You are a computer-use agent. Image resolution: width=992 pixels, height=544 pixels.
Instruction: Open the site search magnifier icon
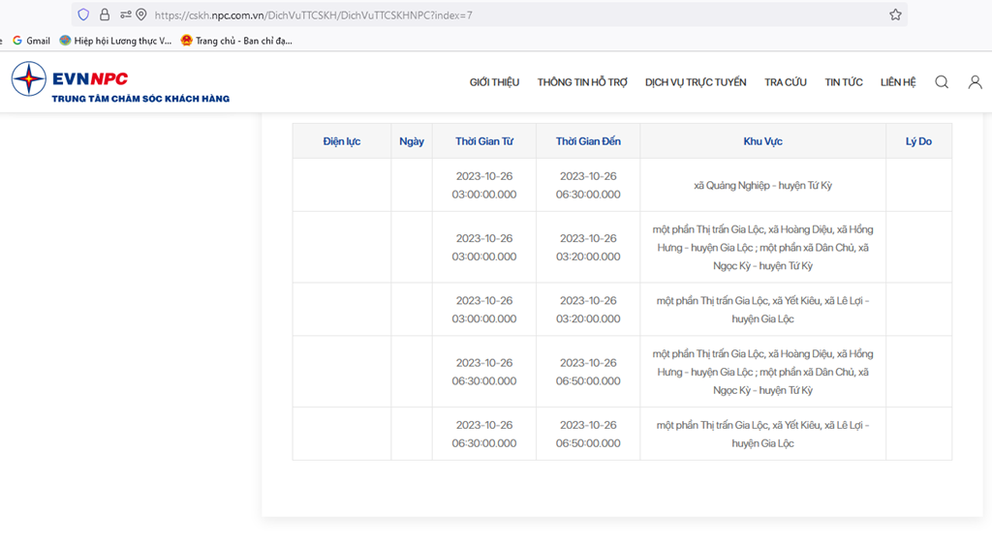pyautogui.click(x=942, y=82)
